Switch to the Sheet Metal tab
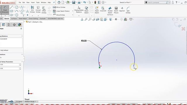The height and width of the screenshot is (105, 187). (x=23, y=19)
